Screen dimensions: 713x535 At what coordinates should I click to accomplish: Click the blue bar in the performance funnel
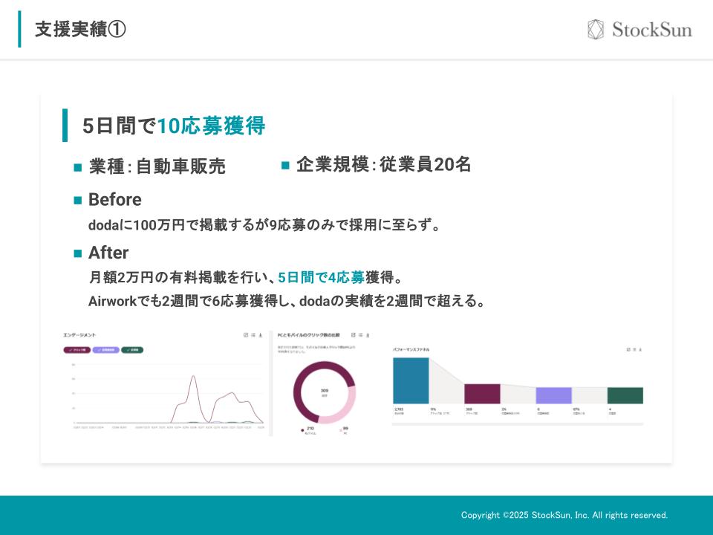tap(411, 380)
